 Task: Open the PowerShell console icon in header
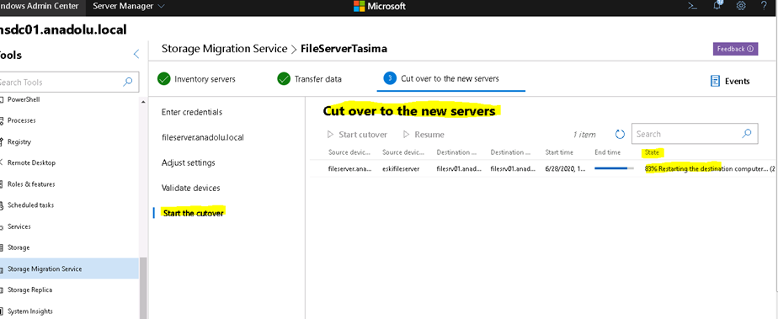(x=691, y=6)
